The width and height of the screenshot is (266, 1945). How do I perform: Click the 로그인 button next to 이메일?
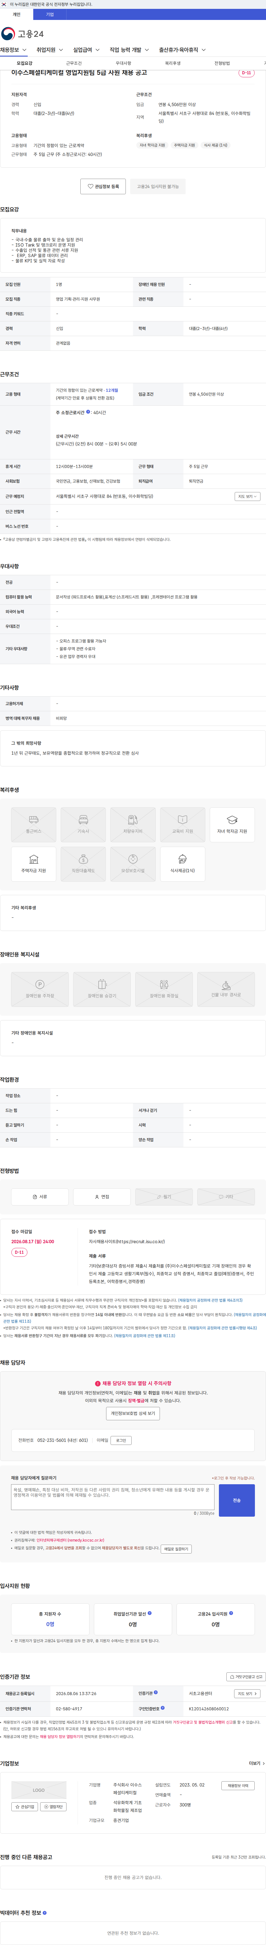[x=121, y=1441]
